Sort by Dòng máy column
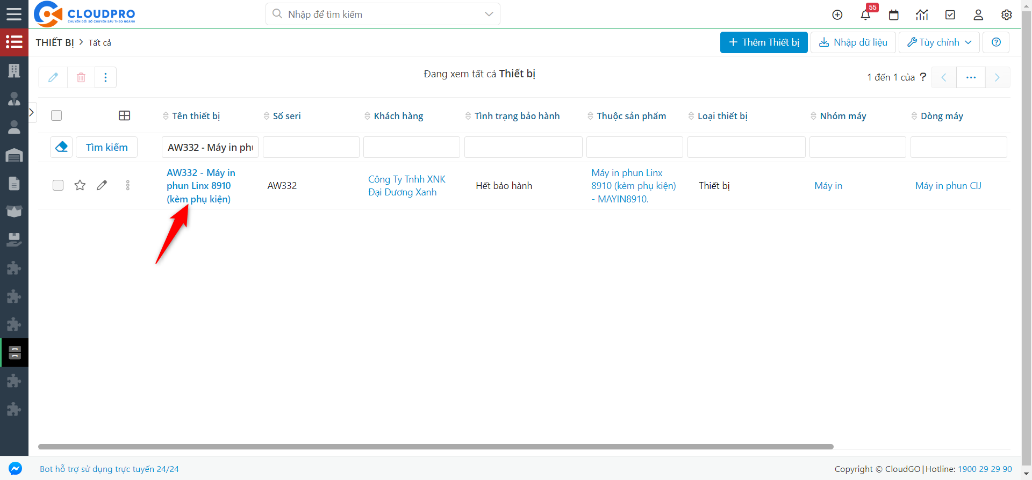 pos(937,116)
